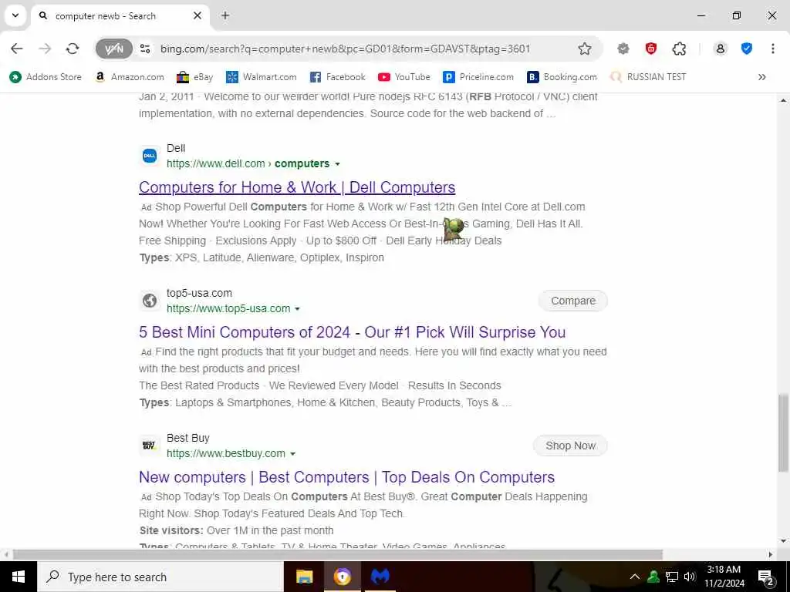Close the 'computer newb - Search' tab

(x=197, y=15)
